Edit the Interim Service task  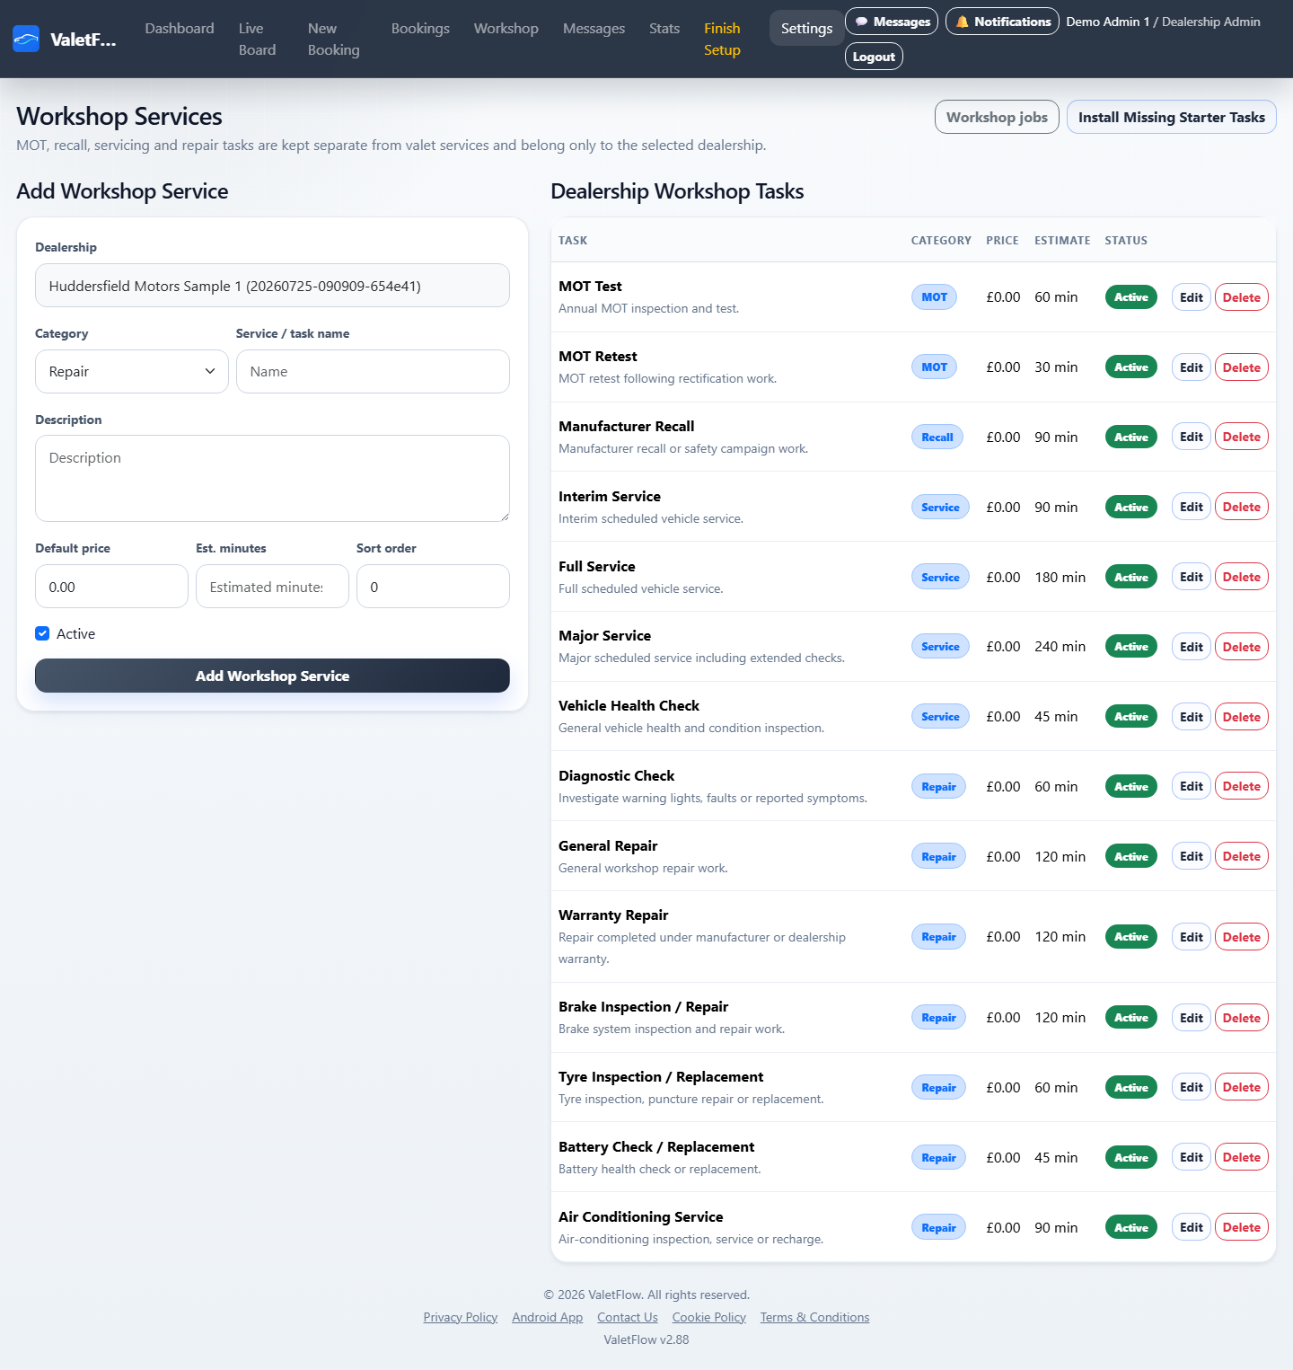click(1192, 507)
